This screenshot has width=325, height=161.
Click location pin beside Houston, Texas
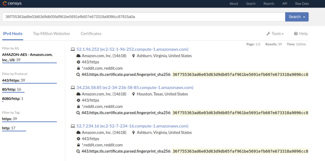click(x=134, y=94)
